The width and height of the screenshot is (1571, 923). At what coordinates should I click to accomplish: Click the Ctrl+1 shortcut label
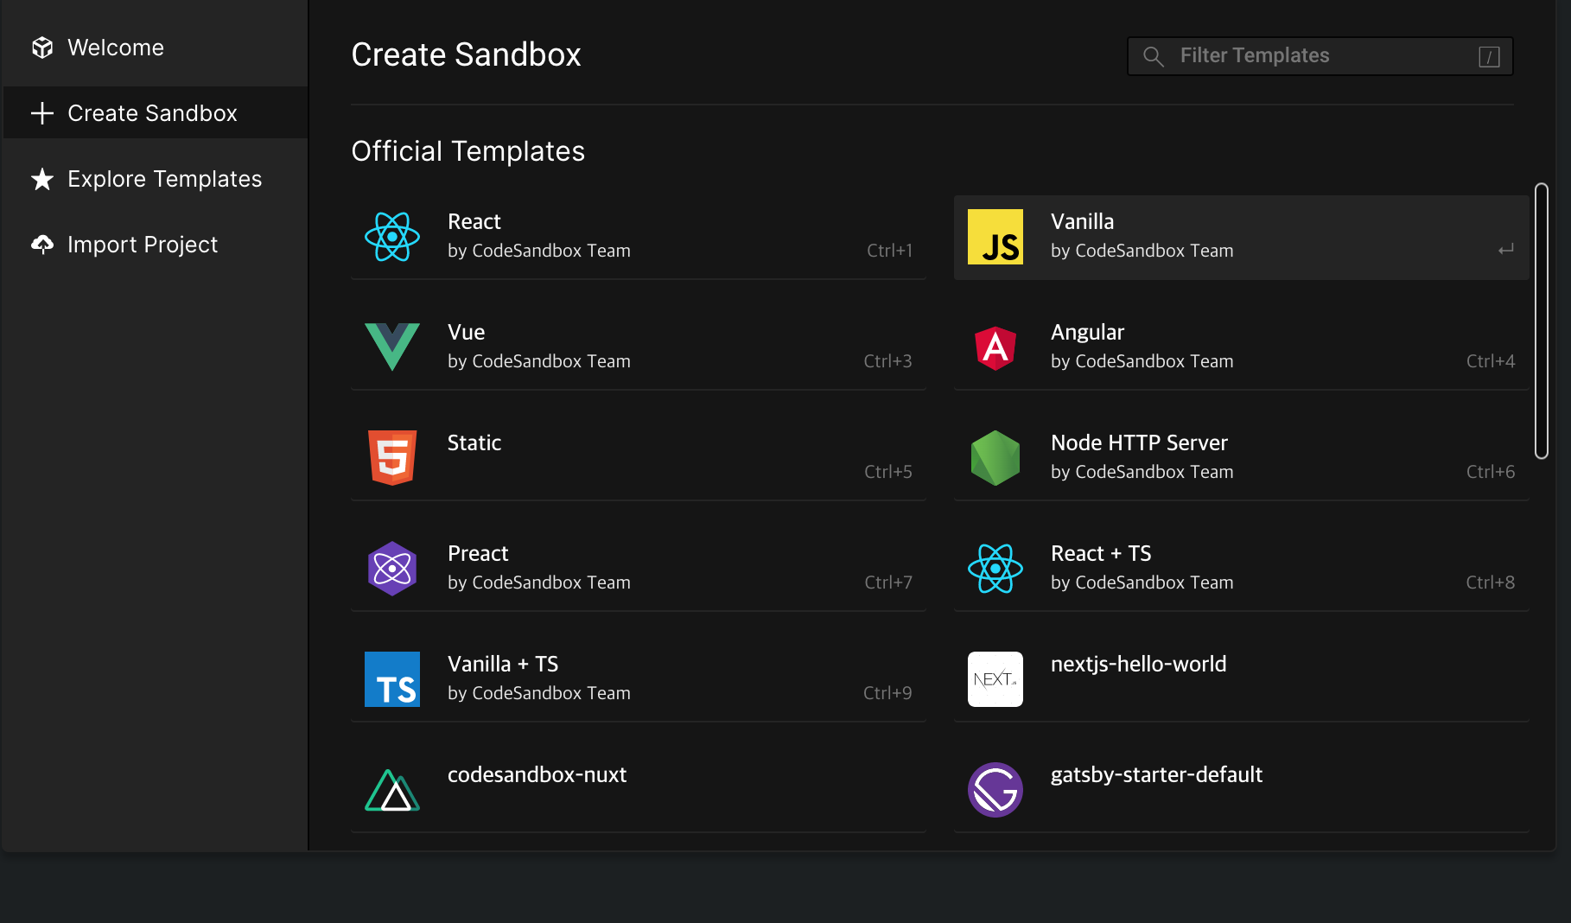coord(889,251)
